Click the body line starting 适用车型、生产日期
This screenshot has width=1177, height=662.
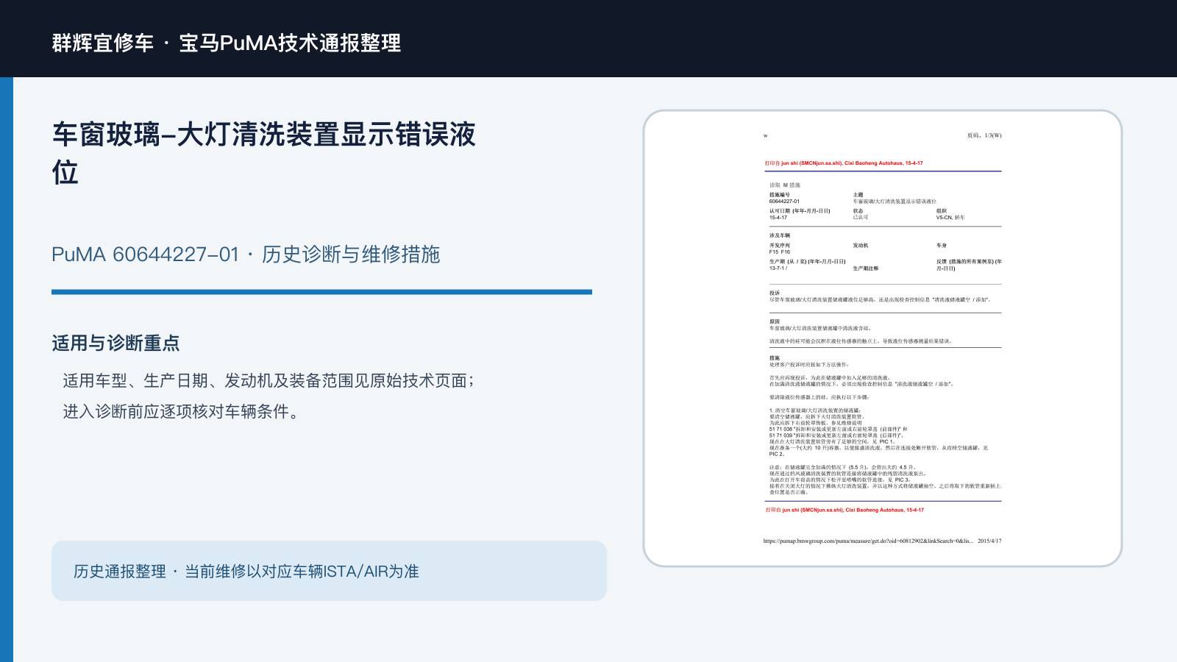click(x=270, y=380)
